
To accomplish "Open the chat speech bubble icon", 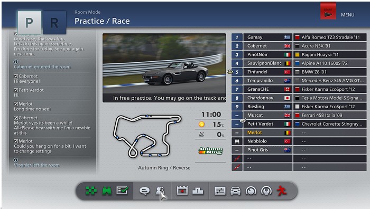I will [x=144, y=191].
